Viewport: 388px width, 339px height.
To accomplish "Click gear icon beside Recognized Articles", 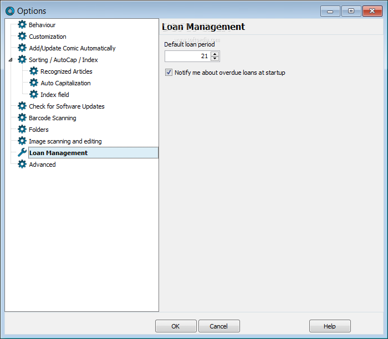I will [34, 71].
